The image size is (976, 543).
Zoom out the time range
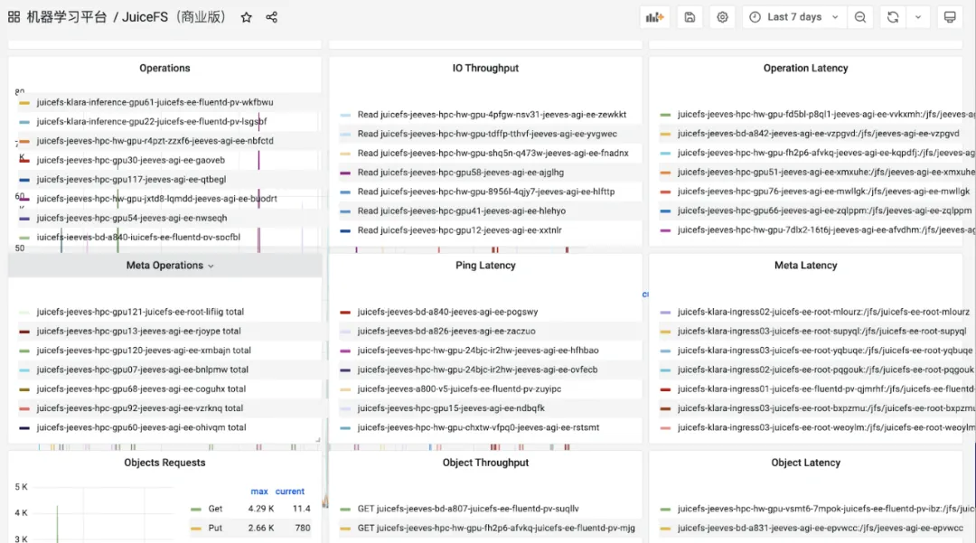click(860, 17)
